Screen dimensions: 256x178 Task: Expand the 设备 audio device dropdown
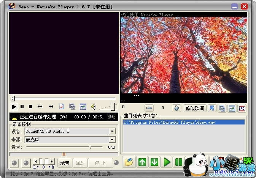112,131
